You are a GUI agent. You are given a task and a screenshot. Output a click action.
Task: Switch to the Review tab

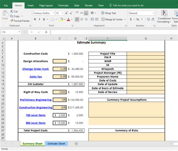pyautogui.click(x=89, y=6)
